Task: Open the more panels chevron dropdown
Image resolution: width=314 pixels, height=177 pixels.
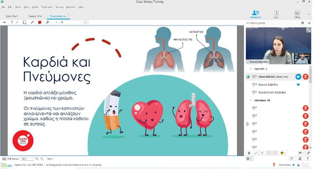Action: [309, 14]
